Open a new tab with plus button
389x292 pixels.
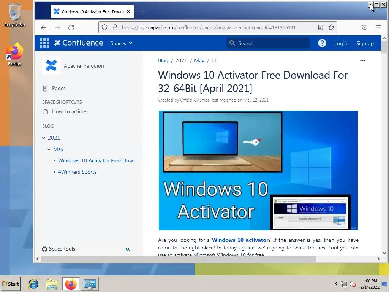[x=142, y=11]
